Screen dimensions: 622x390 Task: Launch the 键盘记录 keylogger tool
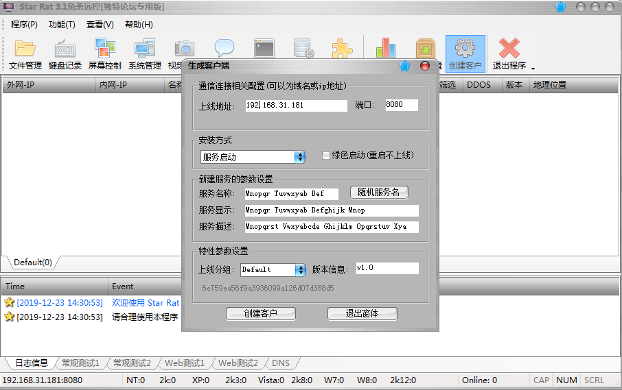[x=65, y=54]
